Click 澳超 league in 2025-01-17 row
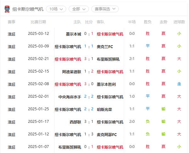Image resolution: width=189 pixels, height=153 pixels. click(x=11, y=122)
